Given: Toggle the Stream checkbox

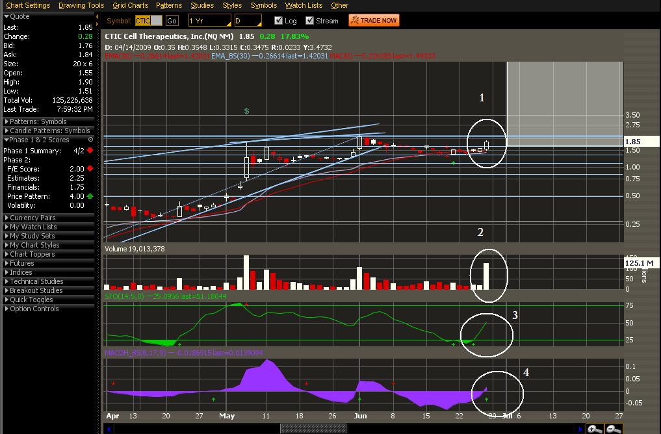Looking at the screenshot, I should (x=310, y=20).
